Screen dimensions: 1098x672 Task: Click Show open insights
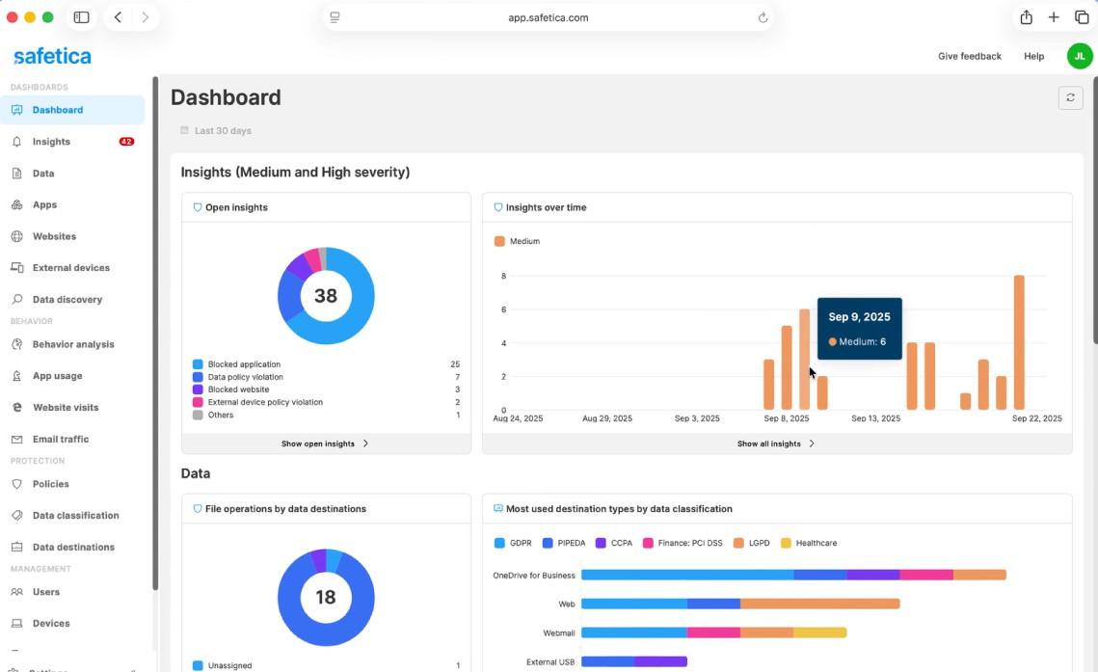[318, 444]
